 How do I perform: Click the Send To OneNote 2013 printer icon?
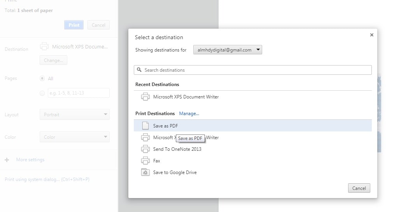click(x=145, y=149)
